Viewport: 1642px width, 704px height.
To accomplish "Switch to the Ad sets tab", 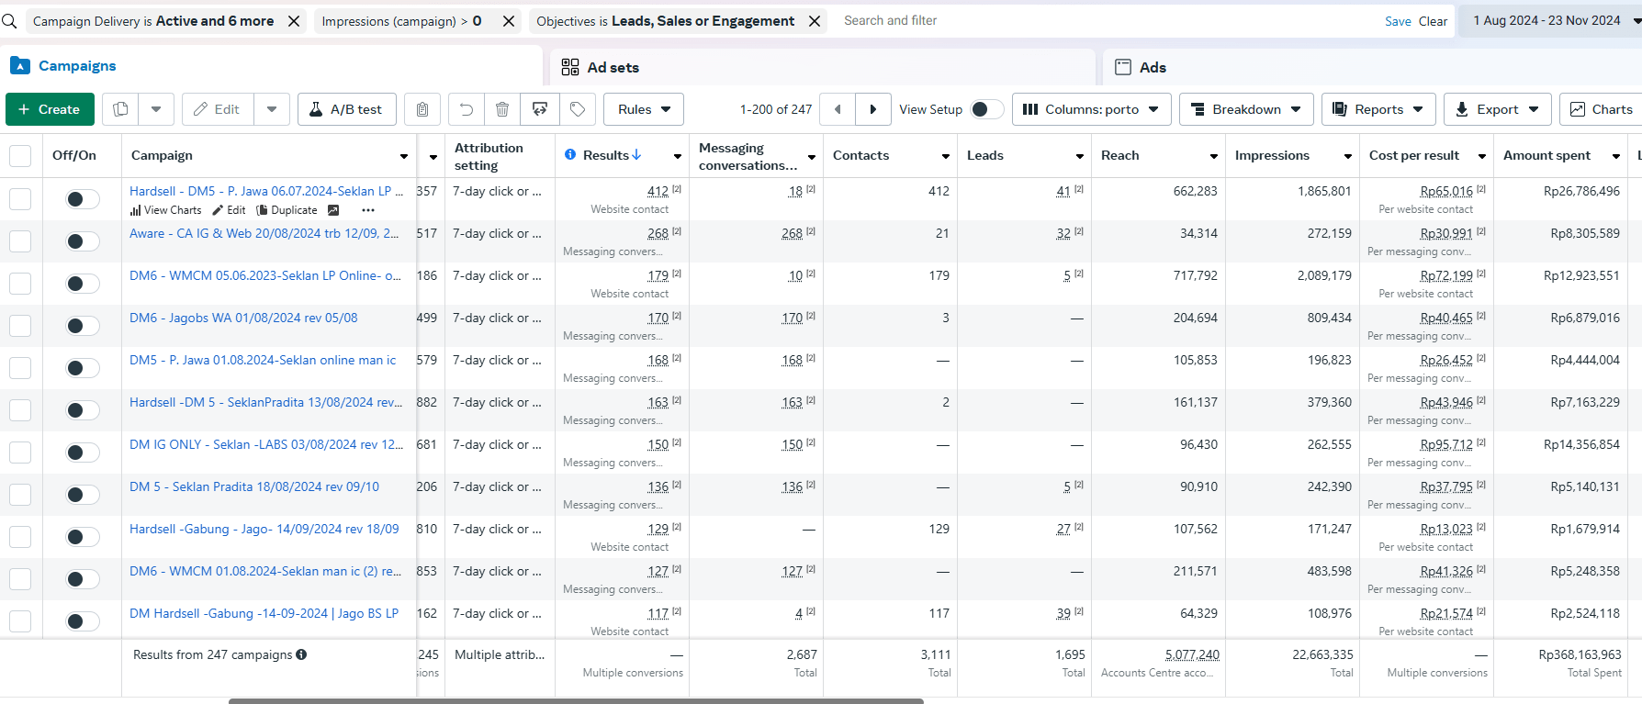I will click(613, 67).
